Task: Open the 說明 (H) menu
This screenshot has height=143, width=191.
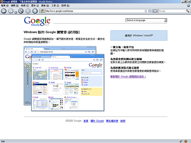Action: pos(65,6)
